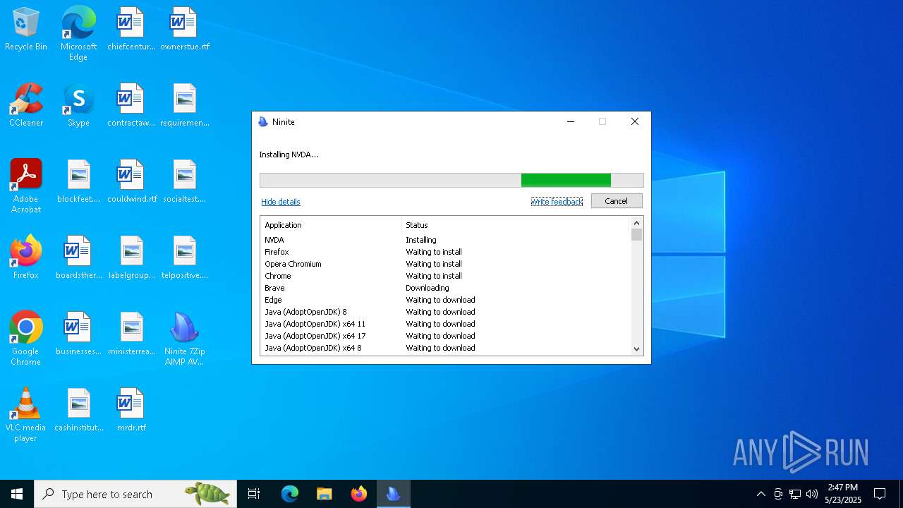Launch VLC media player shortcut
The height and width of the screenshot is (508, 903).
click(x=26, y=415)
